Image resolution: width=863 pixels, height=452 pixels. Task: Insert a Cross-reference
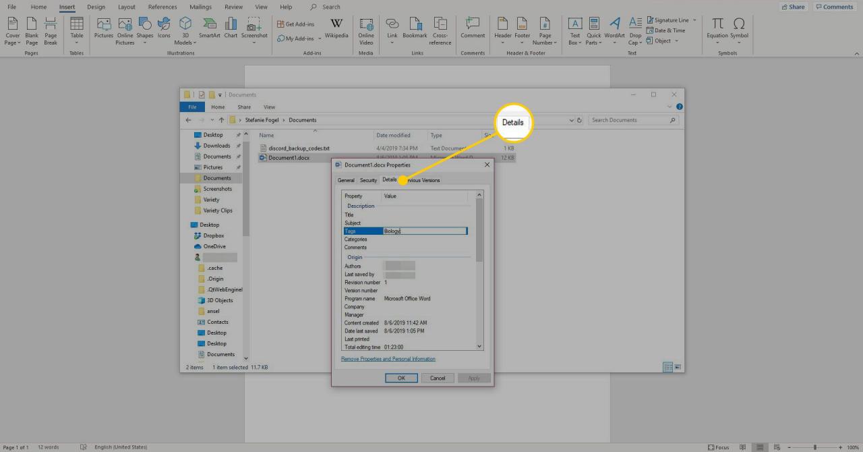tap(440, 32)
